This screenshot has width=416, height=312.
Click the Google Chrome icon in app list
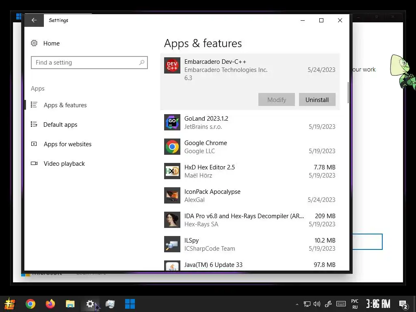tap(172, 147)
